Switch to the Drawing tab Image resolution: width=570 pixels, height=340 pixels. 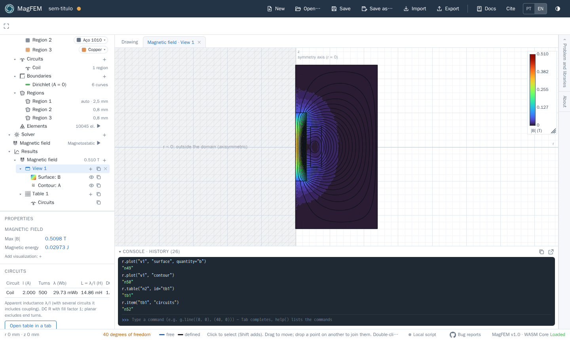(x=130, y=42)
